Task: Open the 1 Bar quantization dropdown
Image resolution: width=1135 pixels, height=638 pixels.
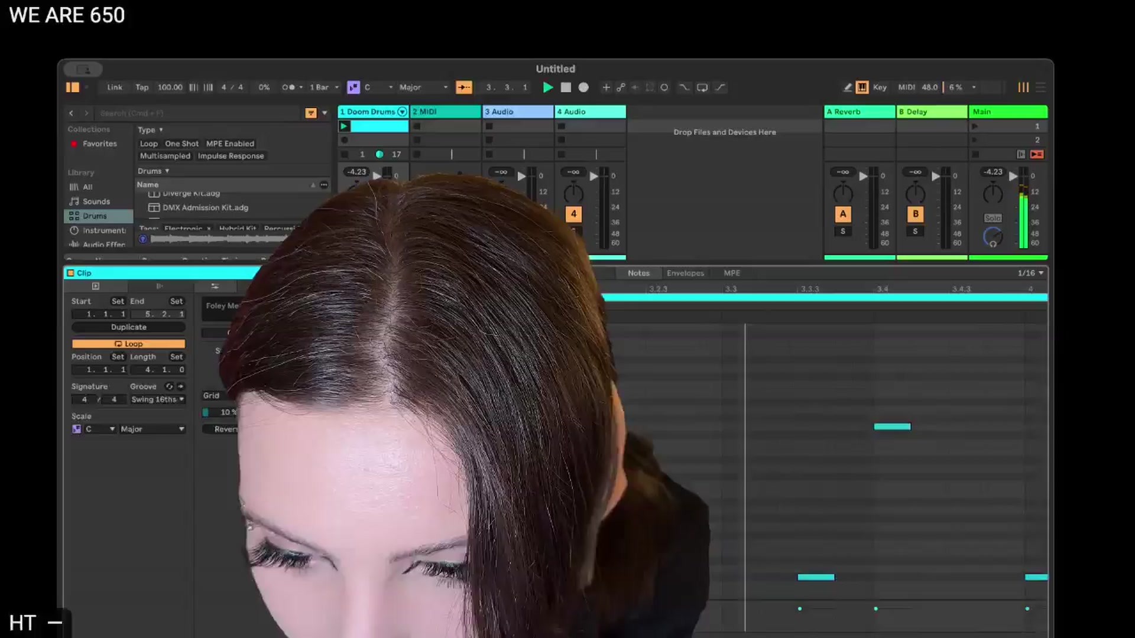Action: tap(325, 87)
